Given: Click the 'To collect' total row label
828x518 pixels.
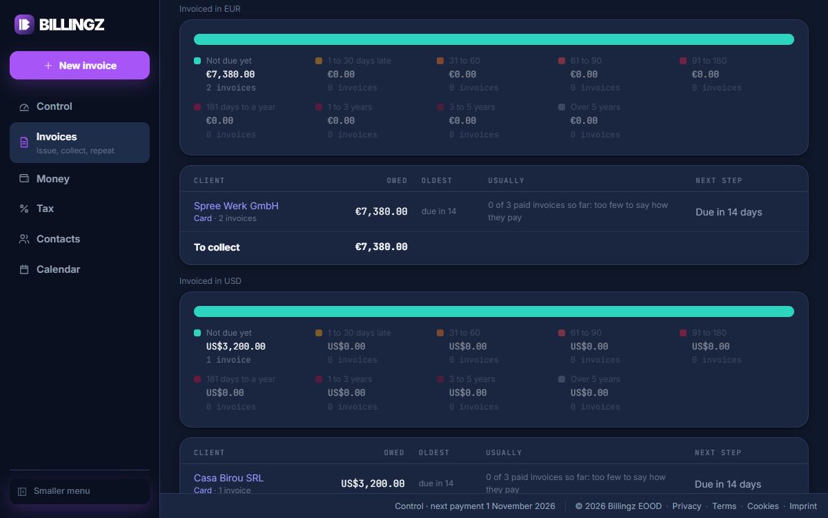Looking at the screenshot, I should click(x=217, y=247).
